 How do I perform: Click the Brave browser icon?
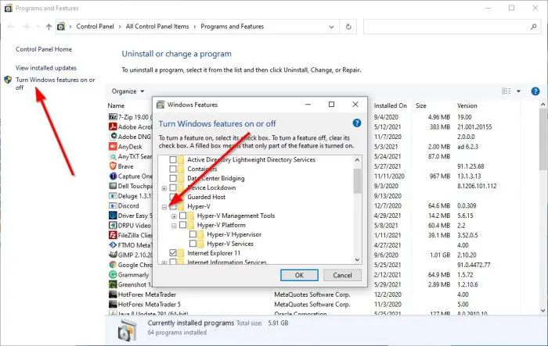[113, 166]
